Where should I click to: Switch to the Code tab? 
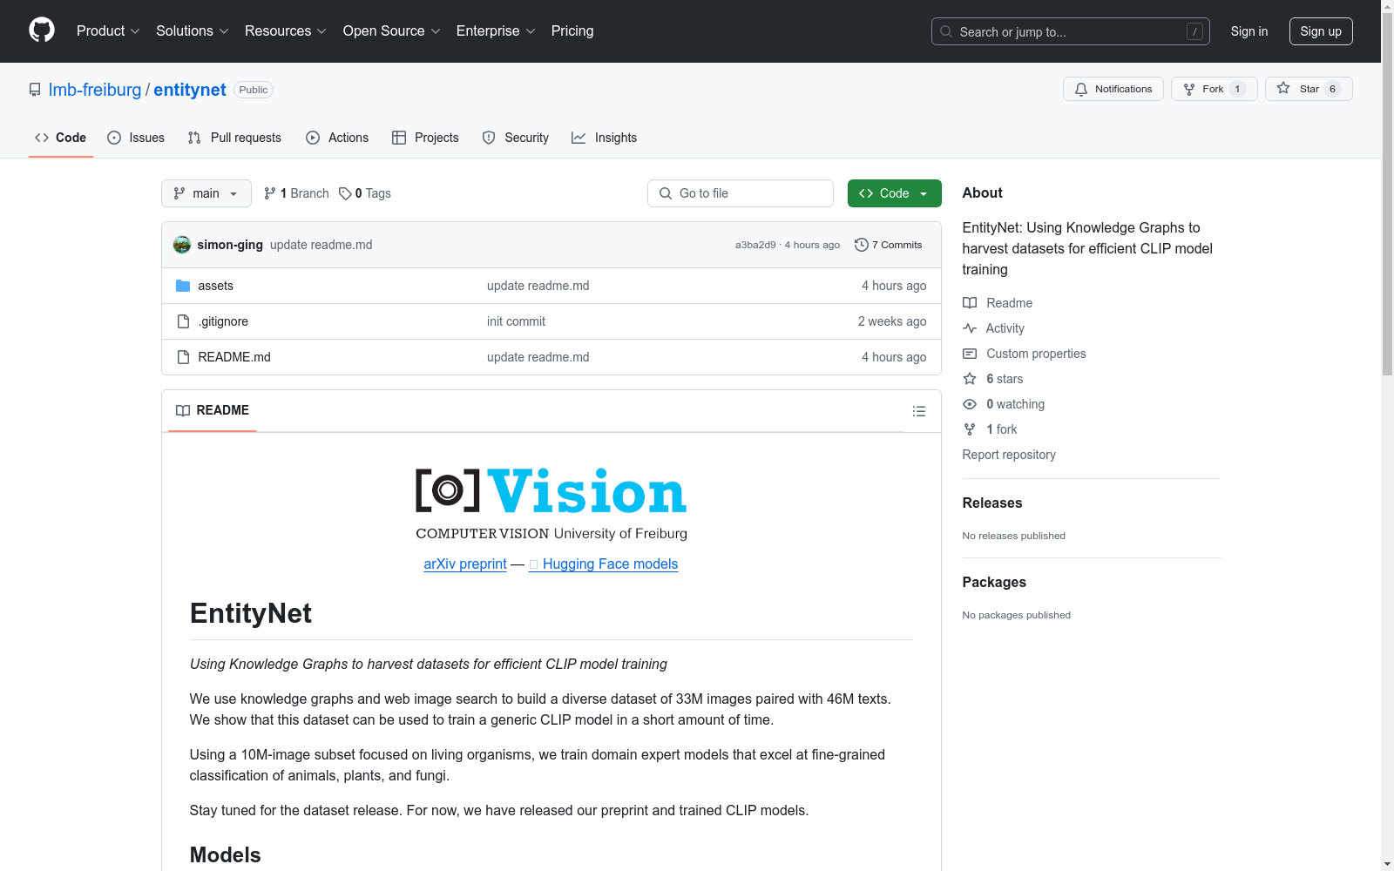pos(61,138)
